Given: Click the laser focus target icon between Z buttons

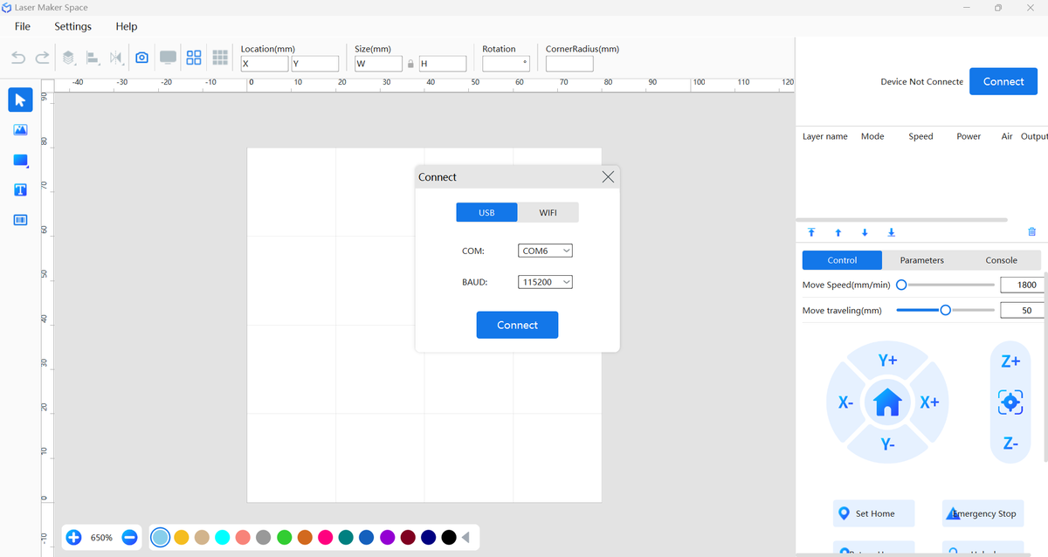Looking at the screenshot, I should point(1010,402).
